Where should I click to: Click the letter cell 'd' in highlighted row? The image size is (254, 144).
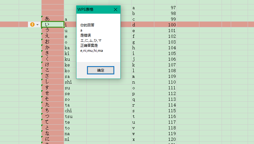pos(143,24)
